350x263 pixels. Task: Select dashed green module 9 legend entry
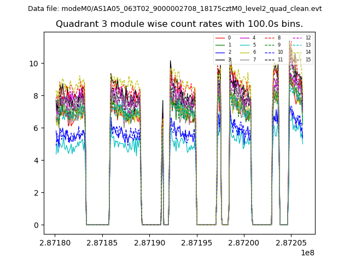point(269,45)
